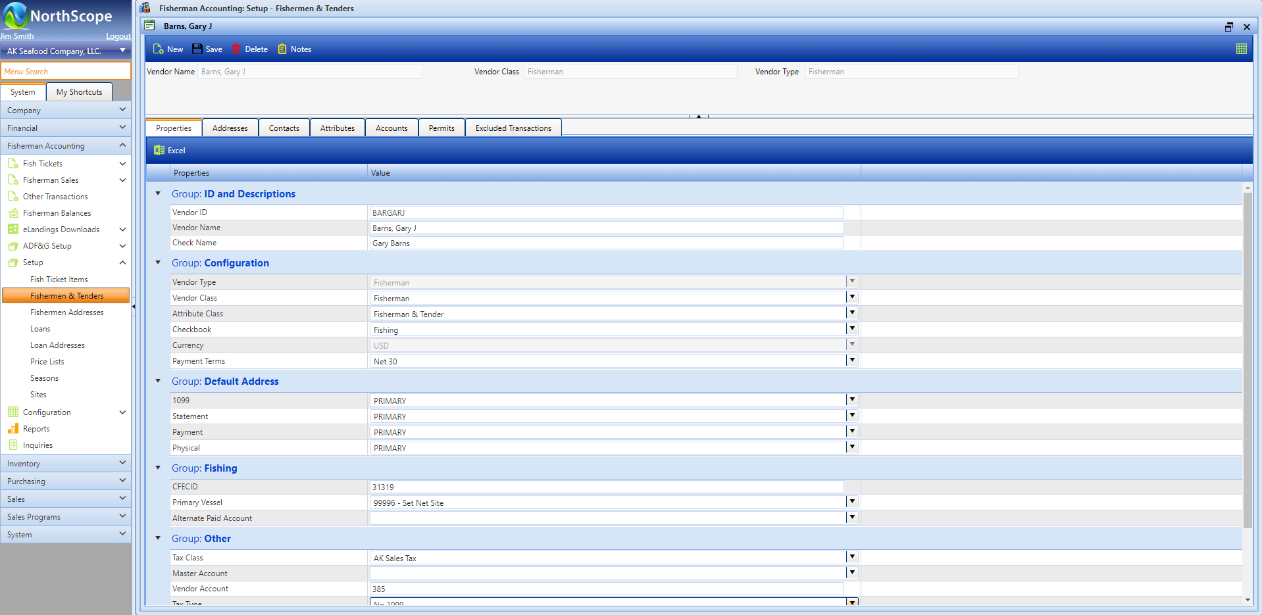Collapse the Fishing group section
Image resolution: width=1262 pixels, height=615 pixels.
(158, 468)
